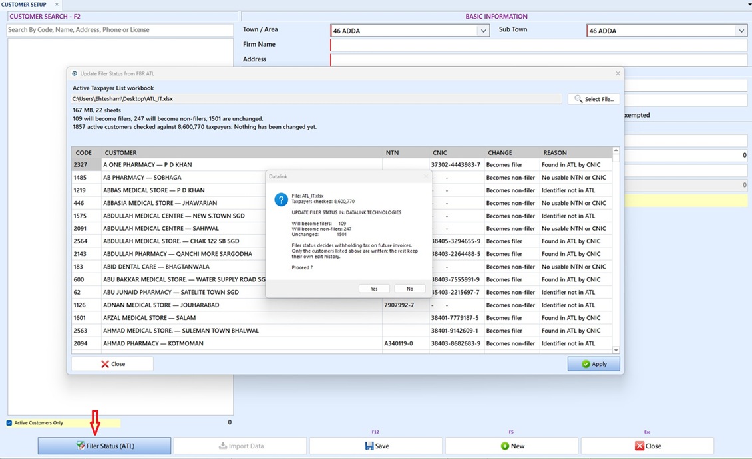Click code cell 1601

pos(87,317)
